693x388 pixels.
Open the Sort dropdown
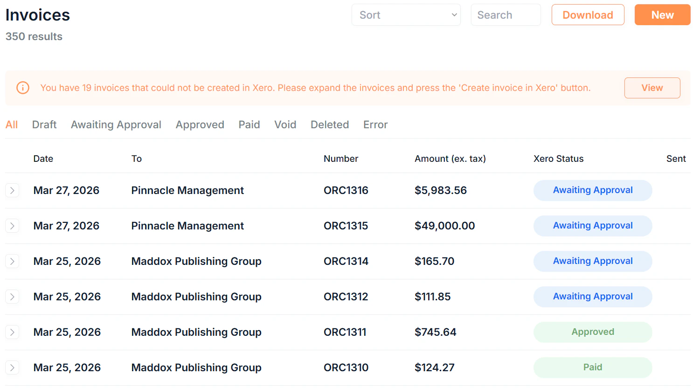405,14
